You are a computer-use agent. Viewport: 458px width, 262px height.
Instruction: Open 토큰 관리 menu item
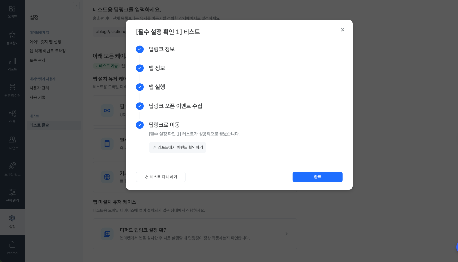coord(38,60)
